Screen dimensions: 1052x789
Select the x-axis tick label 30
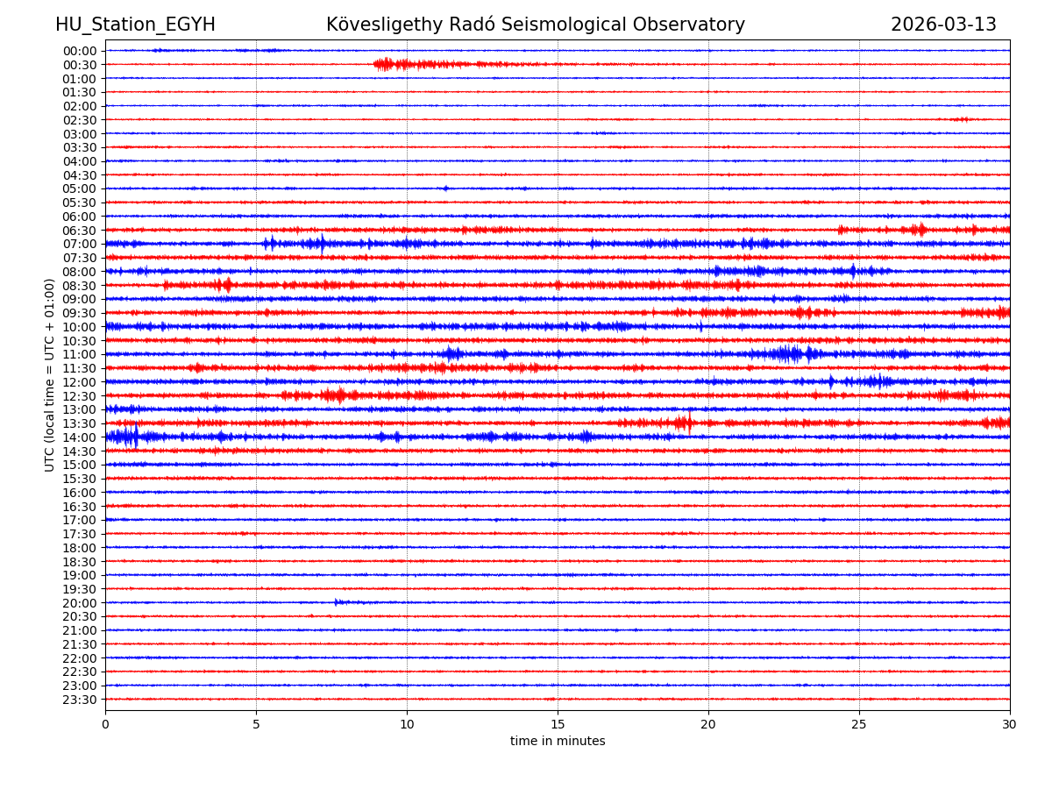pyautogui.click(x=1010, y=724)
